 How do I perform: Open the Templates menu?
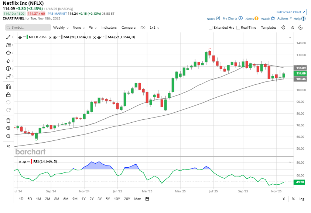click(x=269, y=28)
